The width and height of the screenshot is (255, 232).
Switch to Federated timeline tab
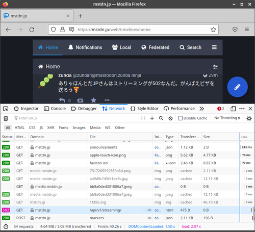(x=155, y=47)
